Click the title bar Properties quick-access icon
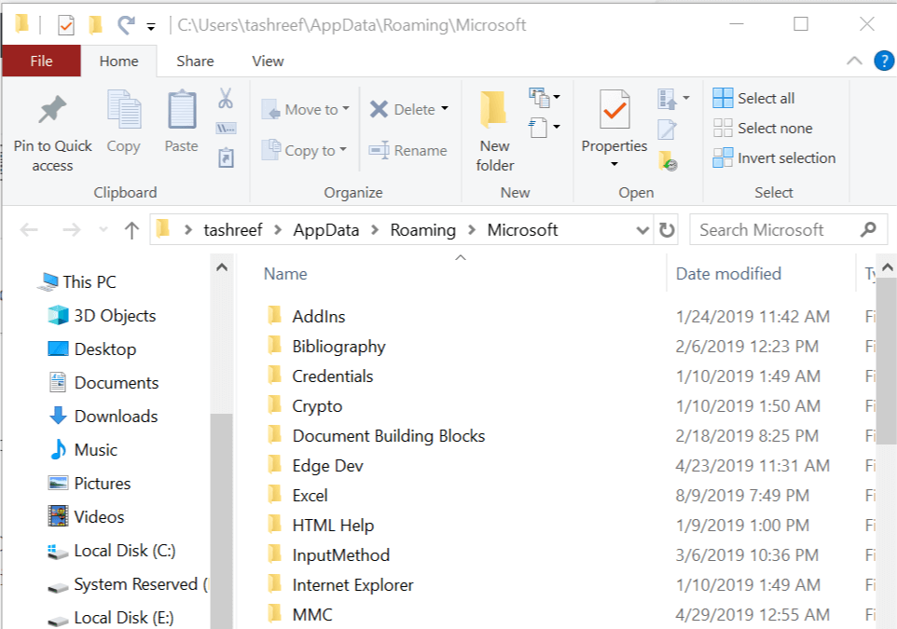 [x=66, y=24]
